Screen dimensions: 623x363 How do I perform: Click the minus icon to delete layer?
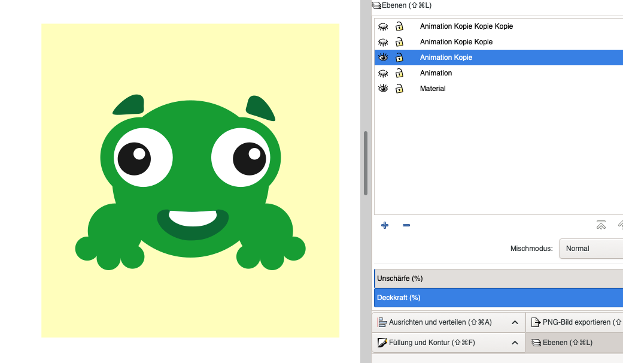(406, 225)
